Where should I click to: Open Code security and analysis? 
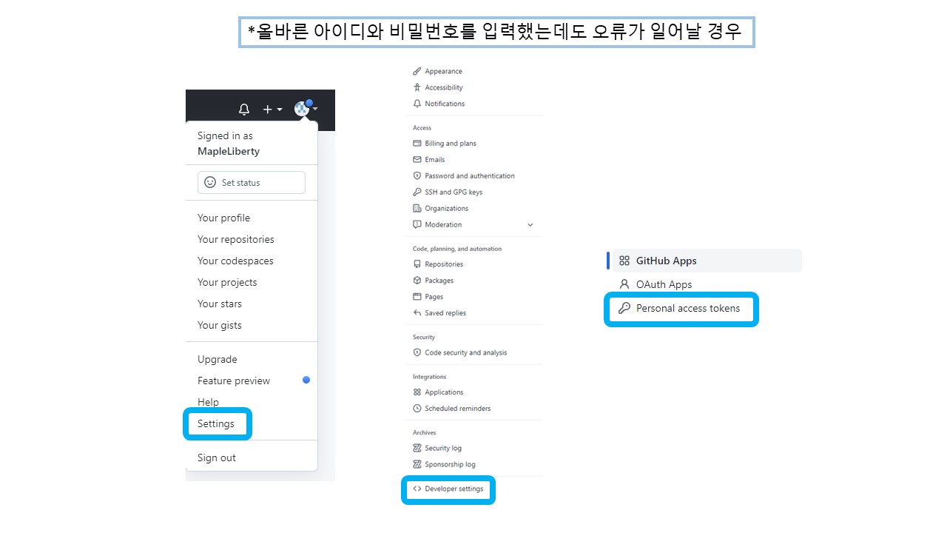tap(466, 353)
